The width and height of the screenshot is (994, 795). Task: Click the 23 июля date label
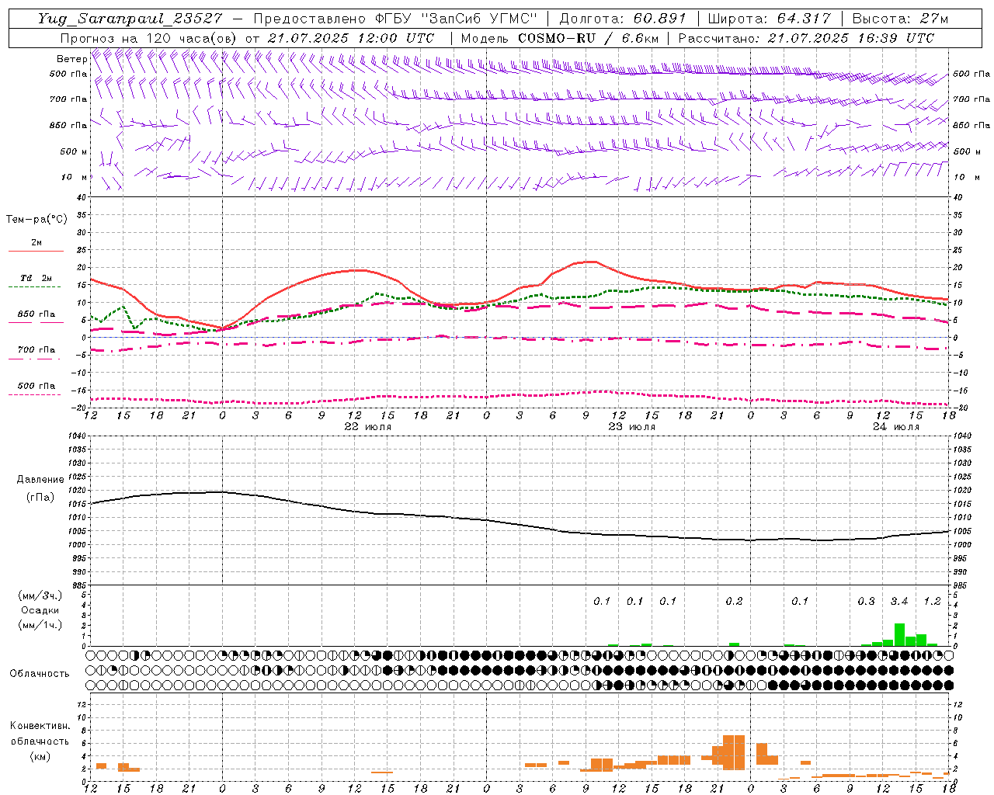631,427
